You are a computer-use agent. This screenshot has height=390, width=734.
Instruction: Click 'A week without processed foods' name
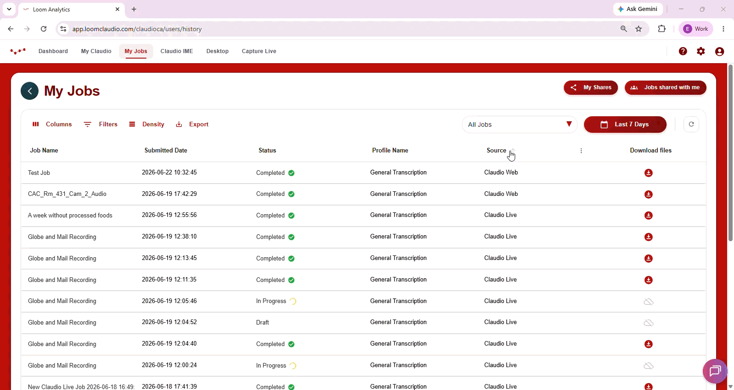click(x=70, y=216)
